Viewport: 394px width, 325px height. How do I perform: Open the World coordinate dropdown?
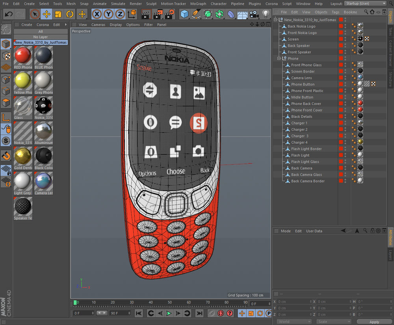[x=294, y=322]
